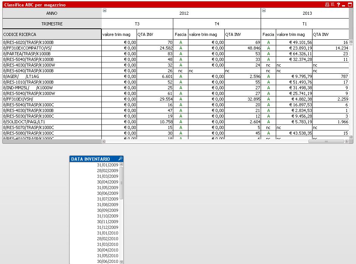Select the T3 quarter header
The height and width of the screenshot is (264, 356).
pos(137,24)
